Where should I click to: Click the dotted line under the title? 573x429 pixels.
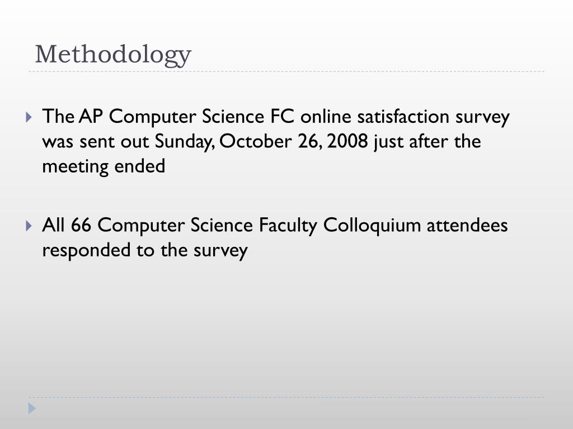286,71
